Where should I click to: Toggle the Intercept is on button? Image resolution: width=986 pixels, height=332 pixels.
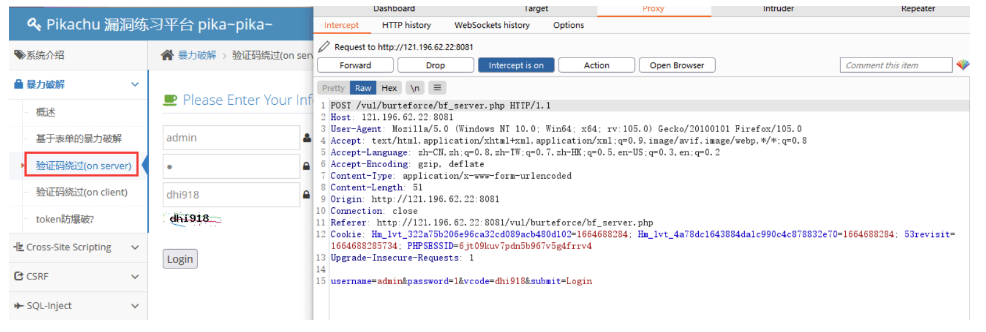516,65
